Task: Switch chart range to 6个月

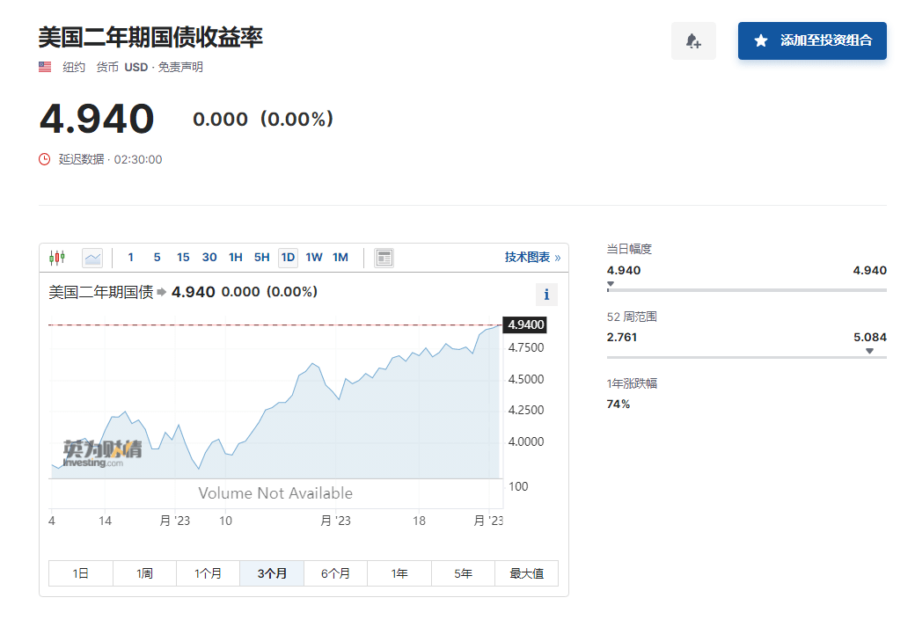Action: pyautogui.click(x=335, y=573)
